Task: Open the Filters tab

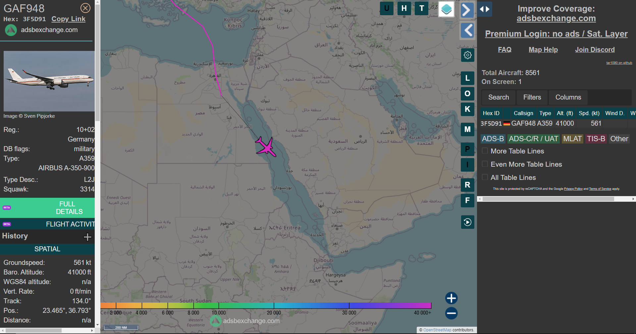Action: (532, 97)
